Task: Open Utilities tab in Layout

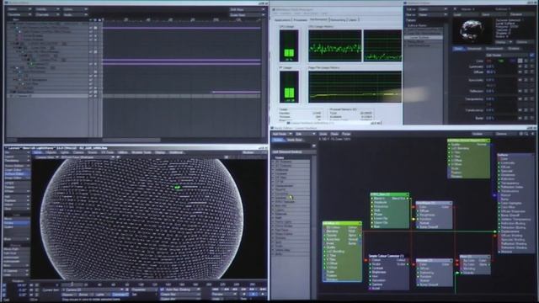Action: pyautogui.click(x=123, y=152)
